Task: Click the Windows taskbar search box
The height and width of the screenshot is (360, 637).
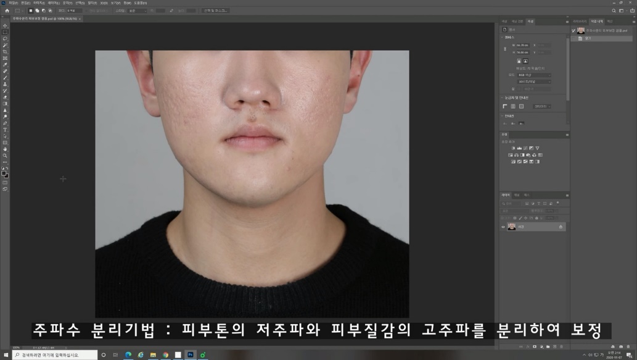Action: click(54, 355)
